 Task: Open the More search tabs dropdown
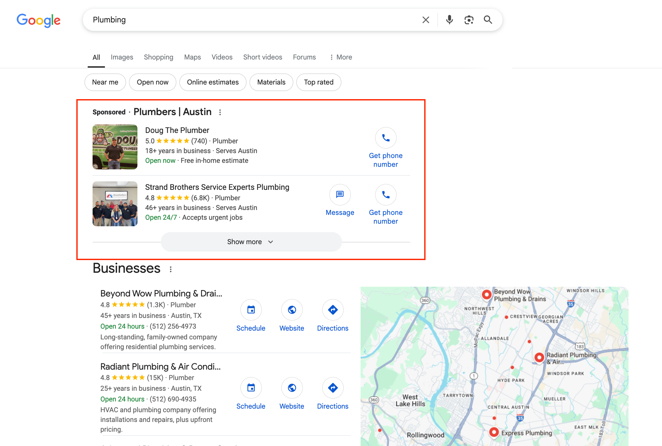[341, 57]
